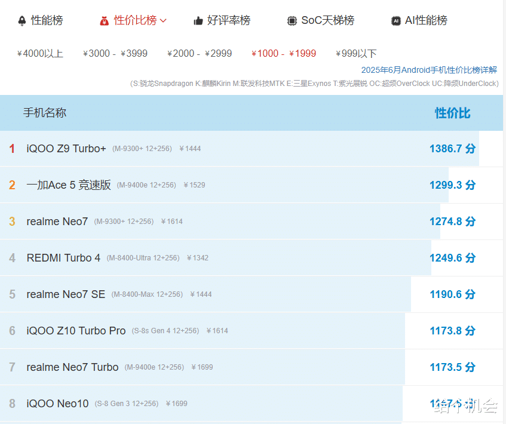Click rank number 1 in the list
The height and width of the screenshot is (424, 506).
pos(12,149)
